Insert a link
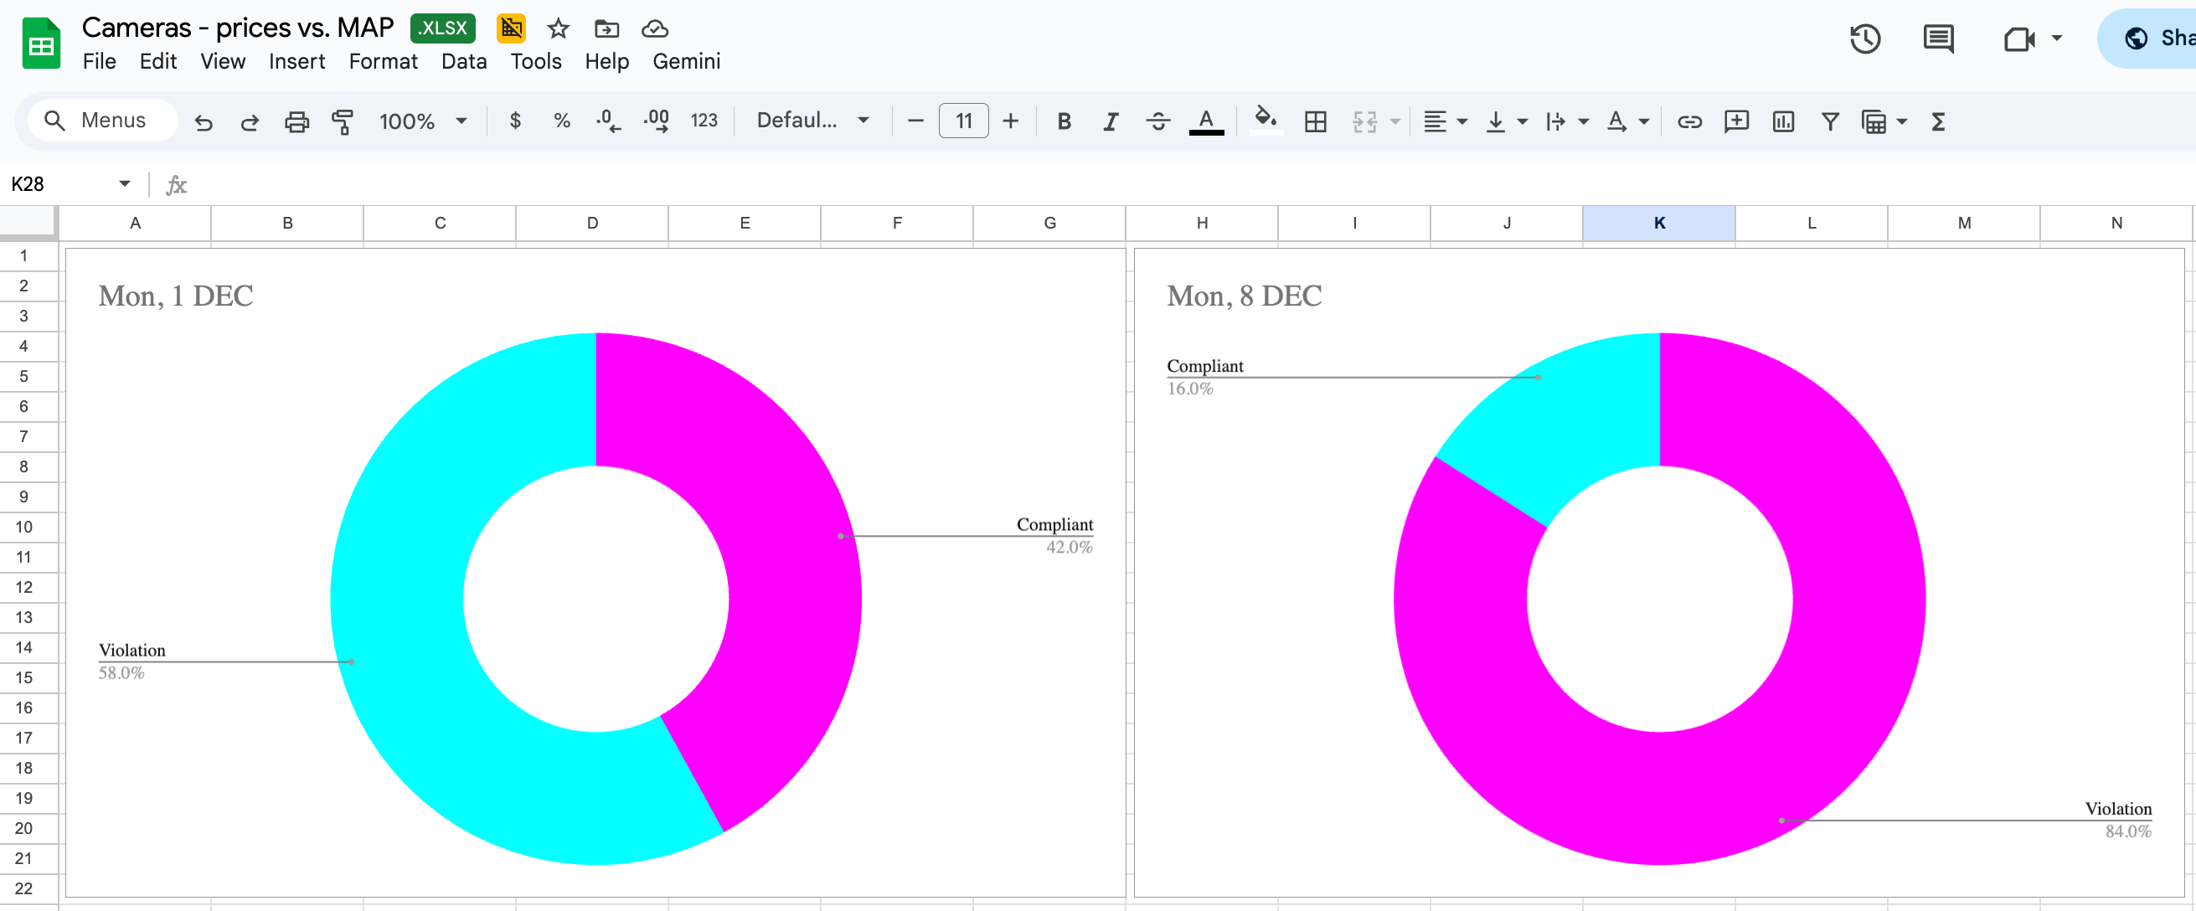Screen dimensions: 2196x911 (1688, 121)
